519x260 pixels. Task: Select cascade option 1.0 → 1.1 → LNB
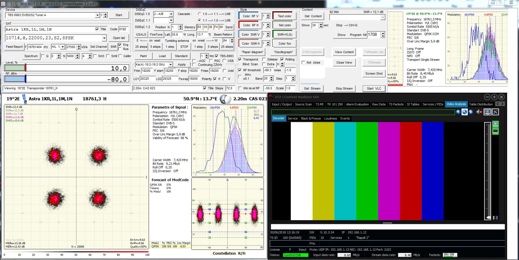click(x=200, y=14)
